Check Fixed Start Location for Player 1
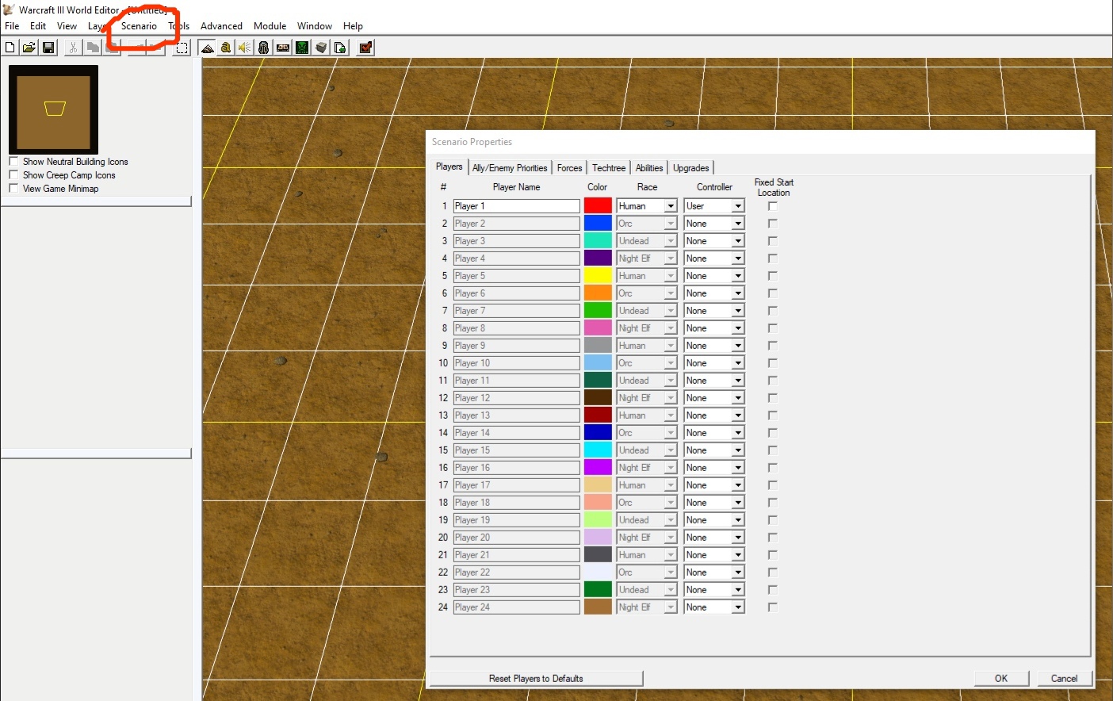Viewport: 1113px width, 701px height. pos(773,206)
